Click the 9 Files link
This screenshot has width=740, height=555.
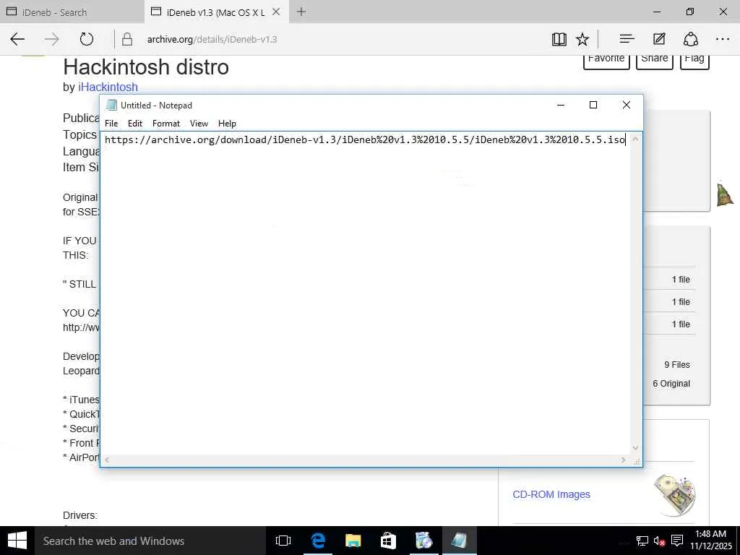tap(676, 364)
